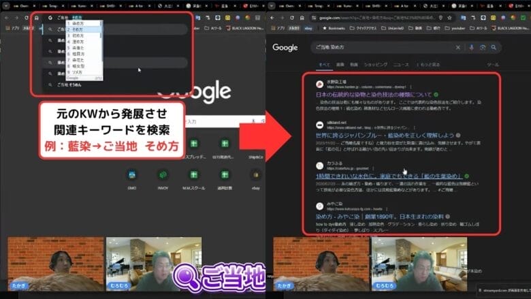
Task: Switch to 画像 results tab
Action: pyautogui.click(x=340, y=64)
